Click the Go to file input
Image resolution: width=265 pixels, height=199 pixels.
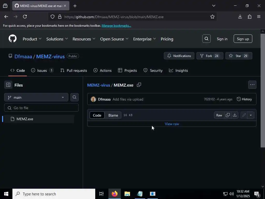(x=41, y=108)
